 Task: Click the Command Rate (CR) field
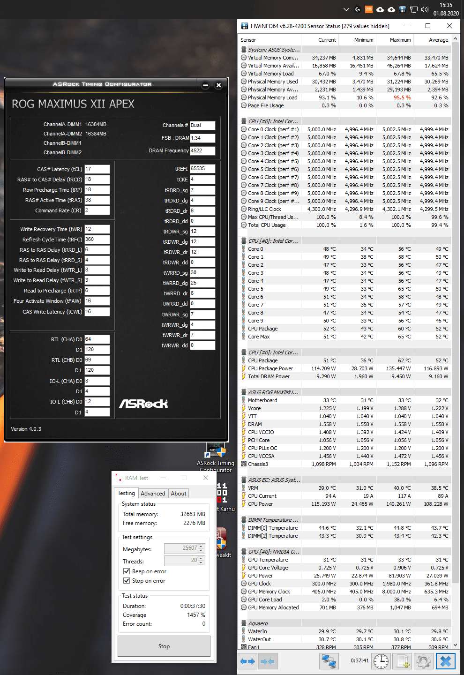click(x=97, y=210)
